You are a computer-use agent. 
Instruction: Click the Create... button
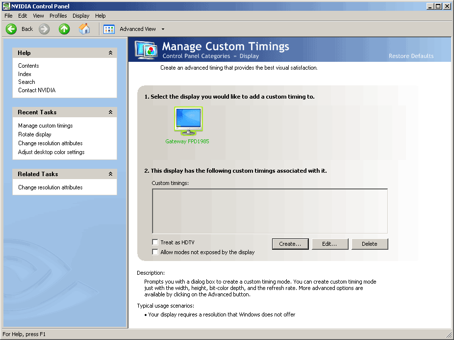(290, 244)
